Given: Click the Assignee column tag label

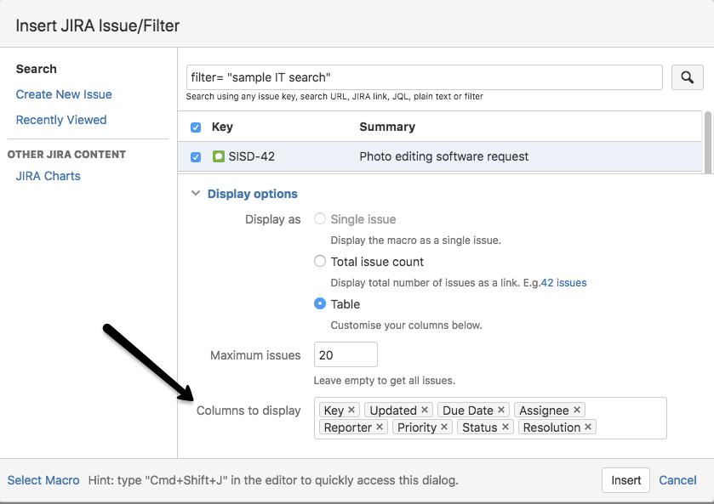Looking at the screenshot, I should (544, 411).
